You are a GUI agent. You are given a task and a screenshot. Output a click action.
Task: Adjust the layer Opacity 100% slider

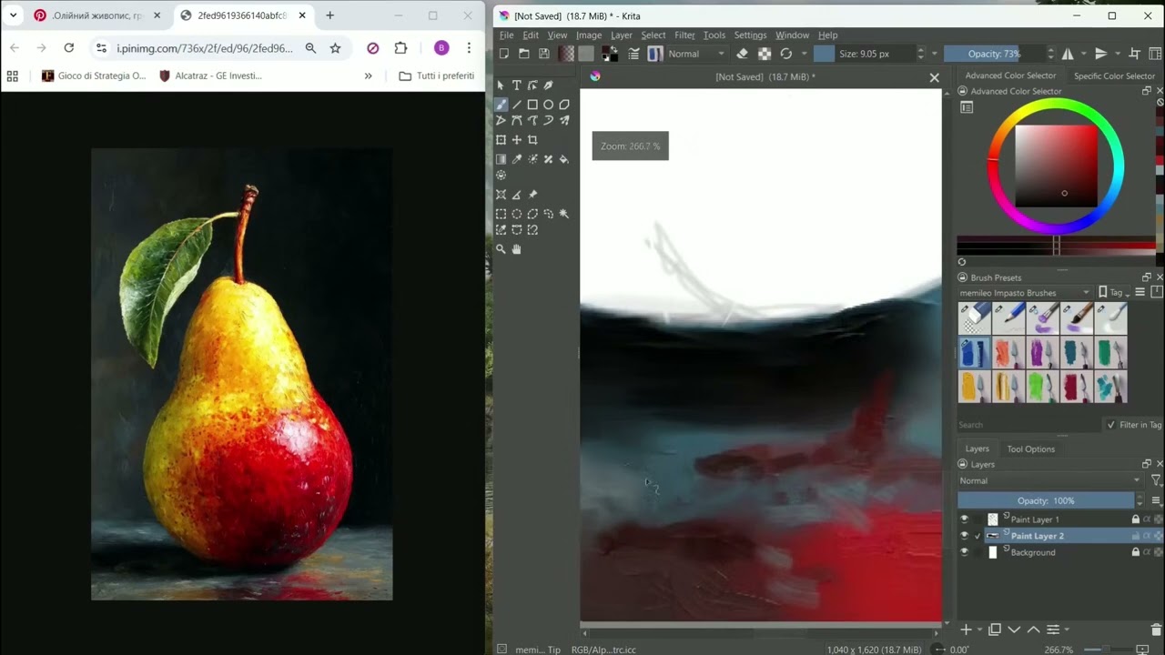(x=1046, y=500)
